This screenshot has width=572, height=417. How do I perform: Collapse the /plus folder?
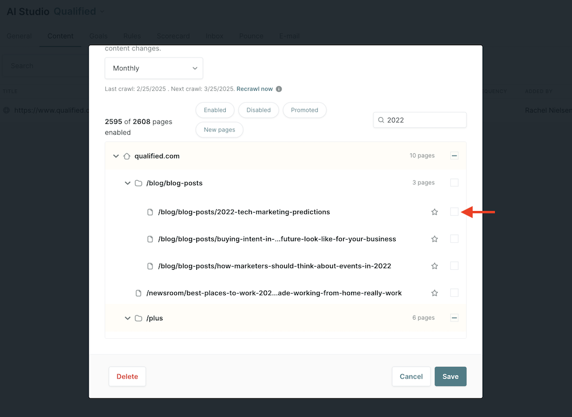(x=127, y=318)
